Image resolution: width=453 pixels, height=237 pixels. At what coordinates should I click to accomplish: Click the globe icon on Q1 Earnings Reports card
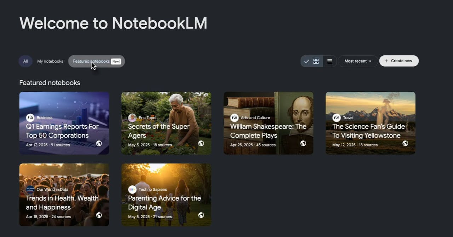pos(99,143)
